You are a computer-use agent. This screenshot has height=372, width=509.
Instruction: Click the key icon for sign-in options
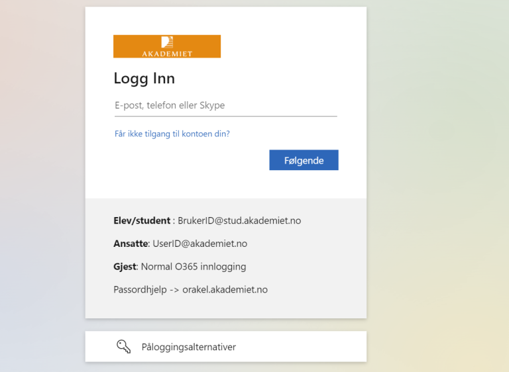123,346
